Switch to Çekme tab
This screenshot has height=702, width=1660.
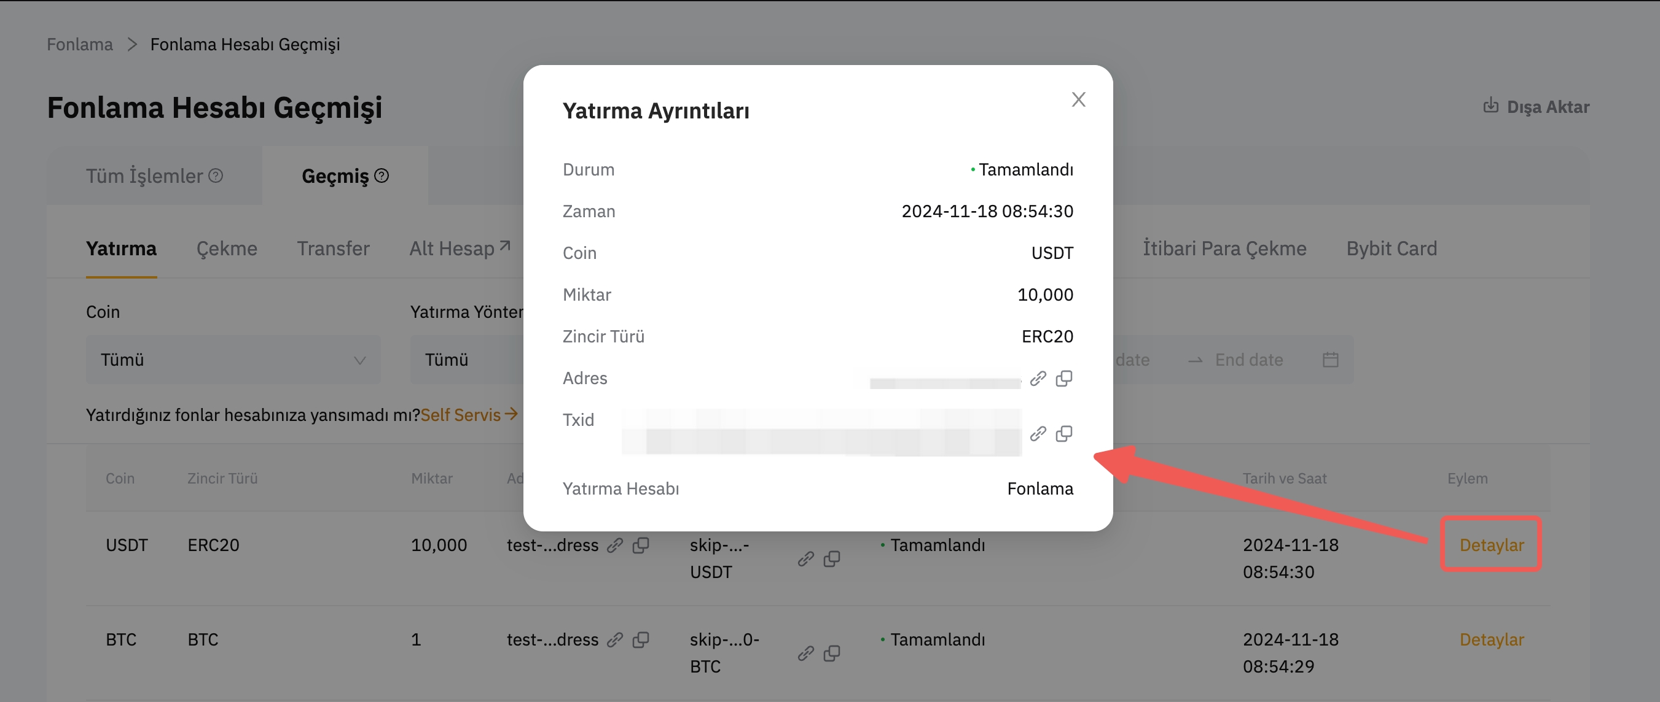pyautogui.click(x=226, y=249)
